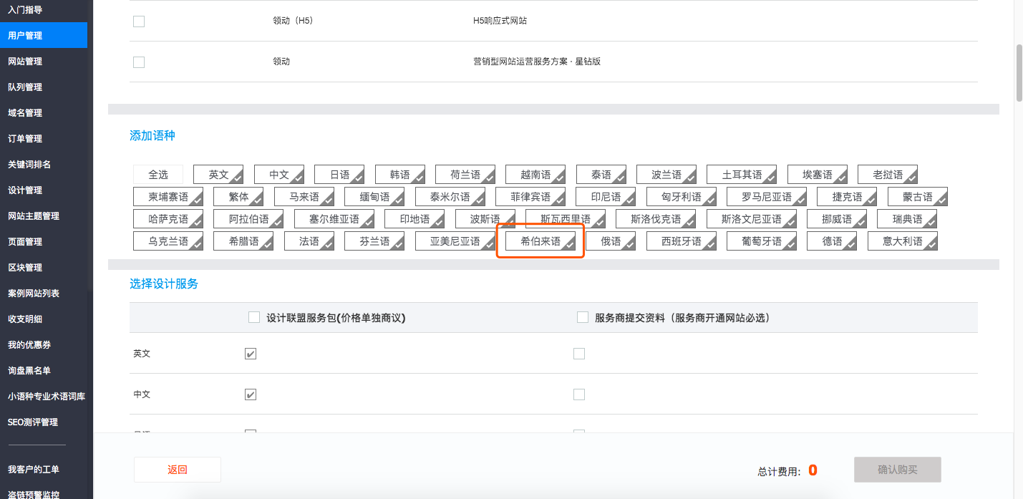Tick the 服务商提交资料 header checkbox
1023x499 pixels.
(583, 317)
